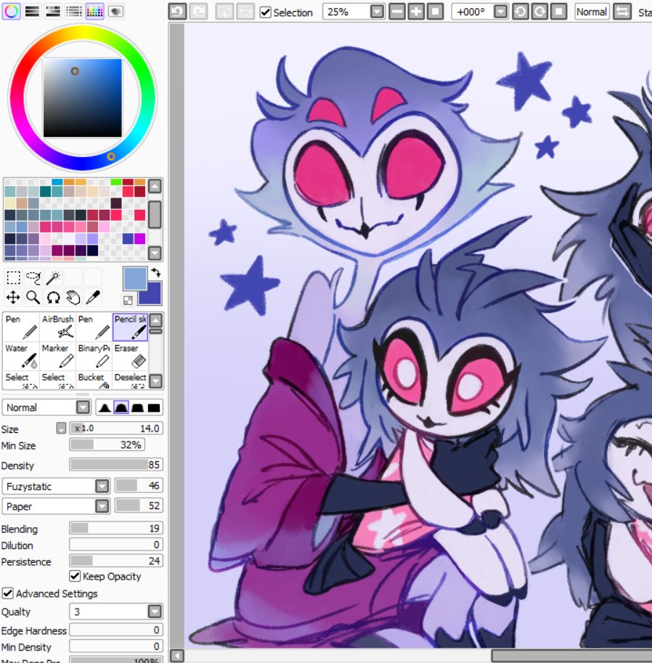Select the Deselect brush tool
Screen dimensions: 652x663
pos(130,380)
